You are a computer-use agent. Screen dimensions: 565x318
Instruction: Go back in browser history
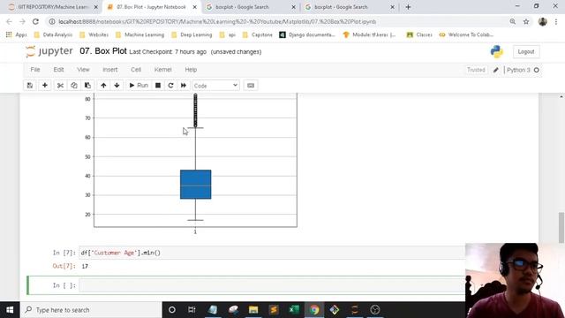click(x=9, y=21)
